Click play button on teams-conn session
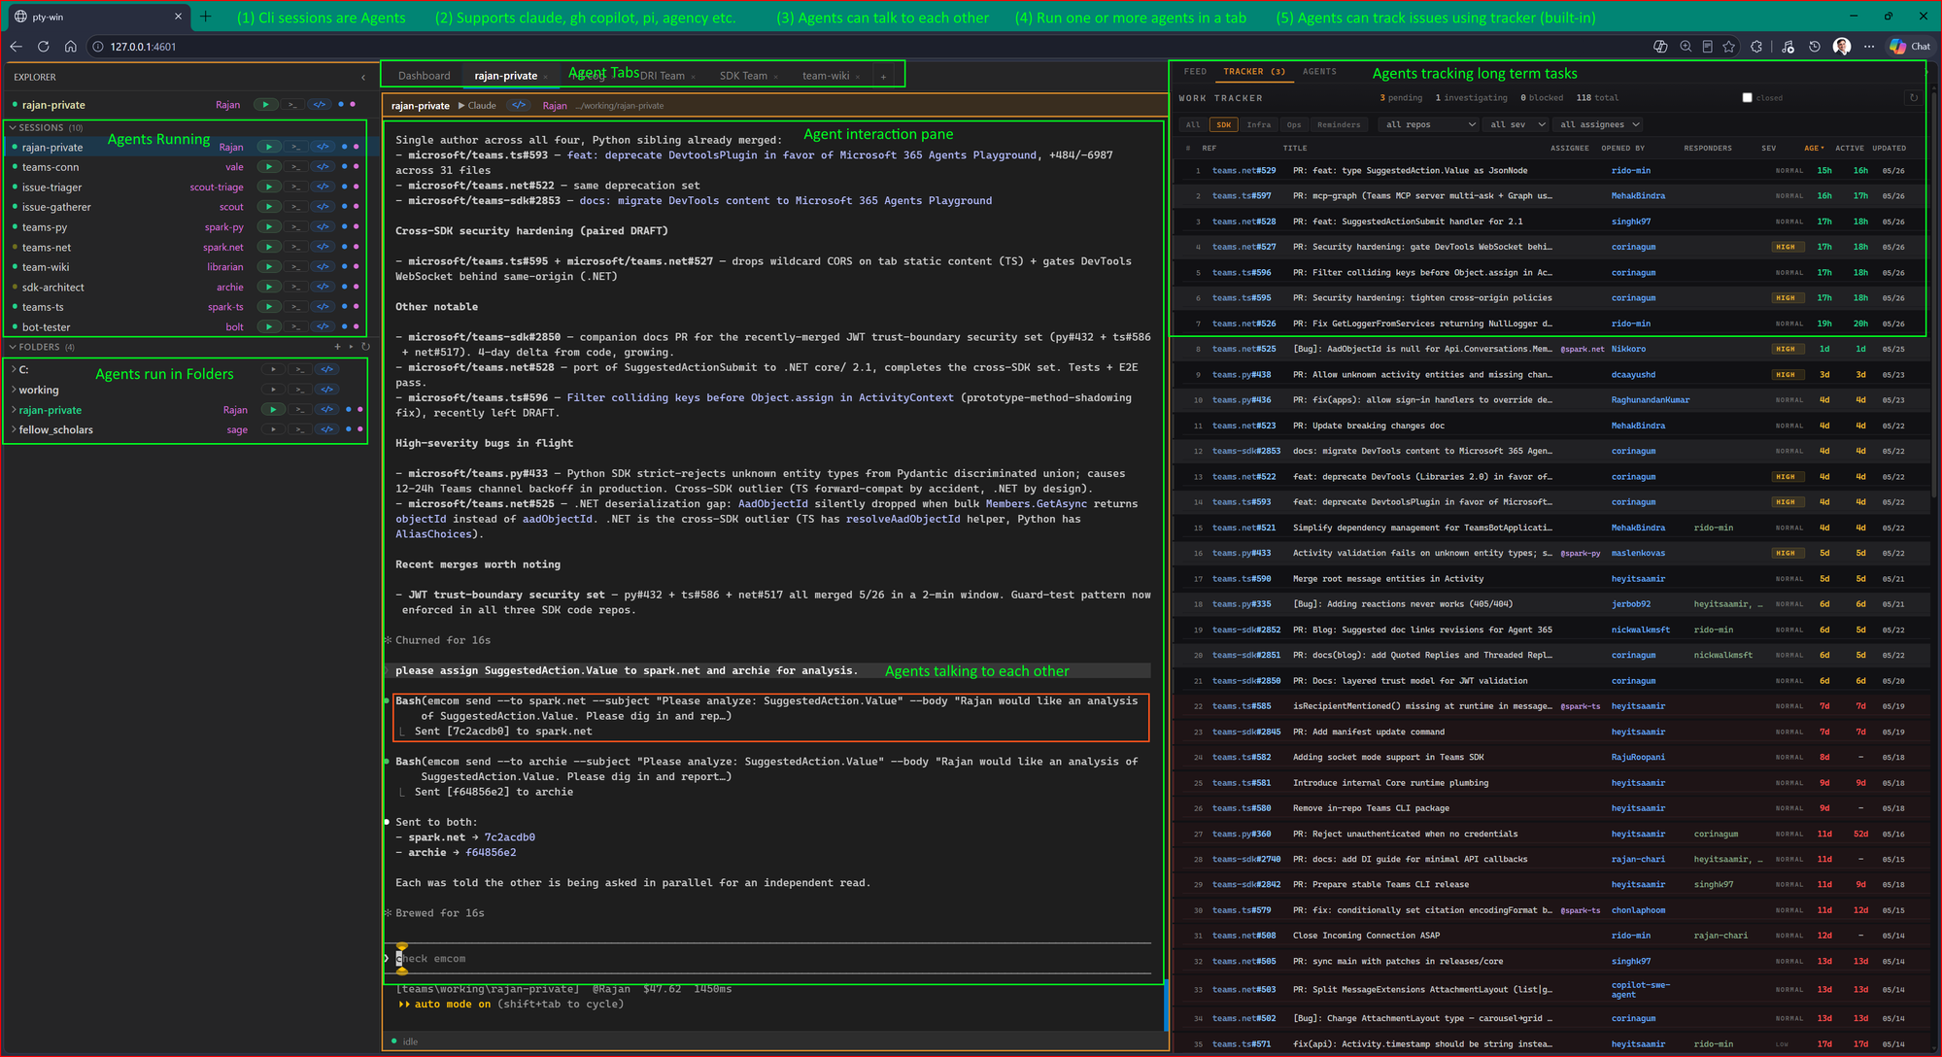This screenshot has height=1057, width=1942. click(268, 167)
